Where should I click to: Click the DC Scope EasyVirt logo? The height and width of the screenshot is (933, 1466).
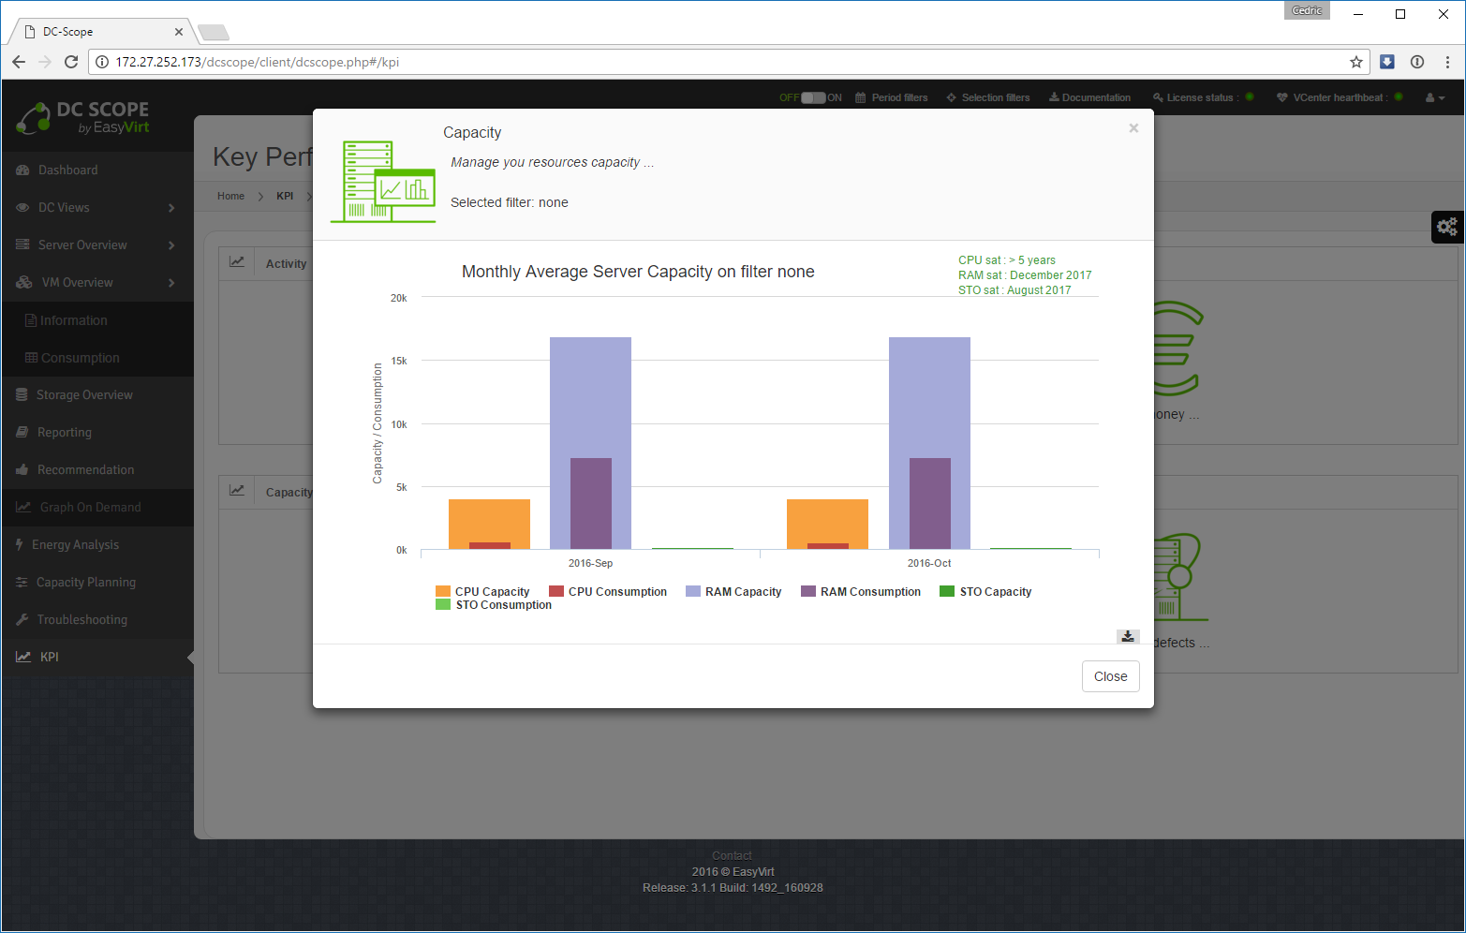pyautogui.click(x=82, y=118)
